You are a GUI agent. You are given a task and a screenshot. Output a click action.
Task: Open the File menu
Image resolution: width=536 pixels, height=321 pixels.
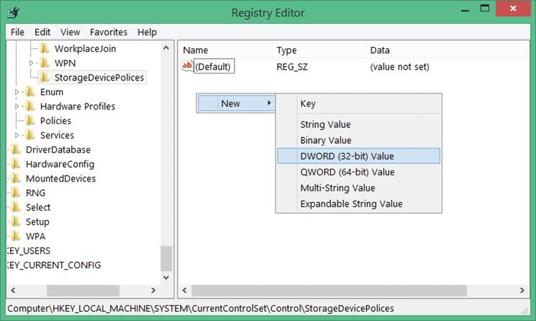pyautogui.click(x=18, y=32)
